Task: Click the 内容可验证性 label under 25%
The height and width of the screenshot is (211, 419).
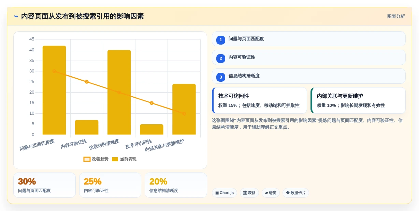Action: pos(96,191)
